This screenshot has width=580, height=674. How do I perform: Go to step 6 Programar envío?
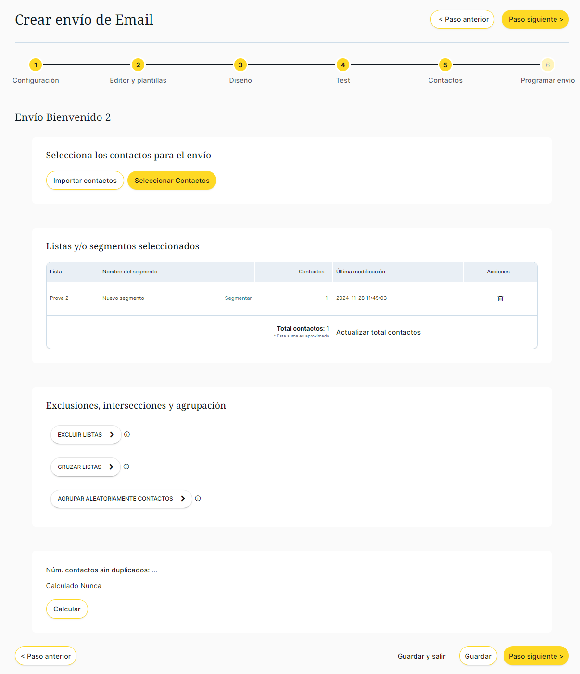[547, 65]
